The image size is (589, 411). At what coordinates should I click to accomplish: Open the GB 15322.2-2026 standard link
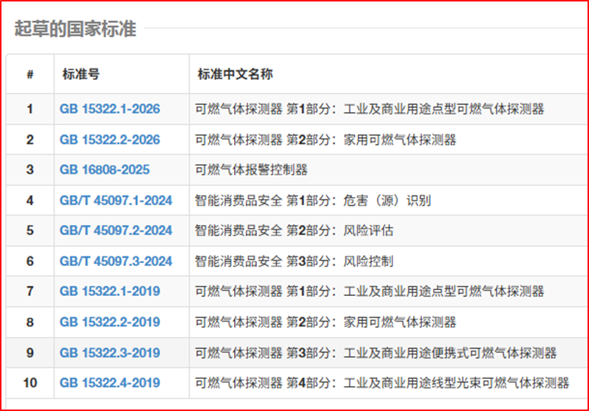point(109,139)
